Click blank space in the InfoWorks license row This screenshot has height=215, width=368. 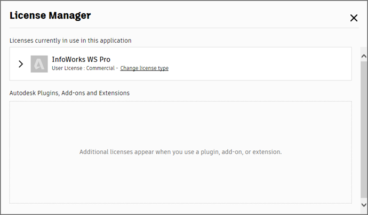(x=258, y=64)
